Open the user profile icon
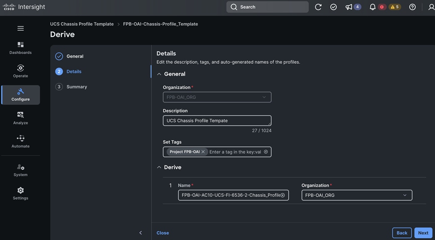Image resolution: width=435 pixels, height=240 pixels. click(x=431, y=7)
